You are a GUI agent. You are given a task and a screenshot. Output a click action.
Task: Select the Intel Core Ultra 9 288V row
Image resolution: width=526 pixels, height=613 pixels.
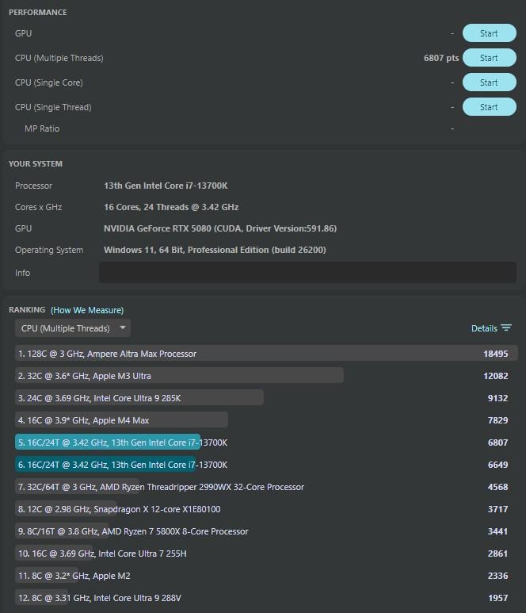[x=266, y=598]
